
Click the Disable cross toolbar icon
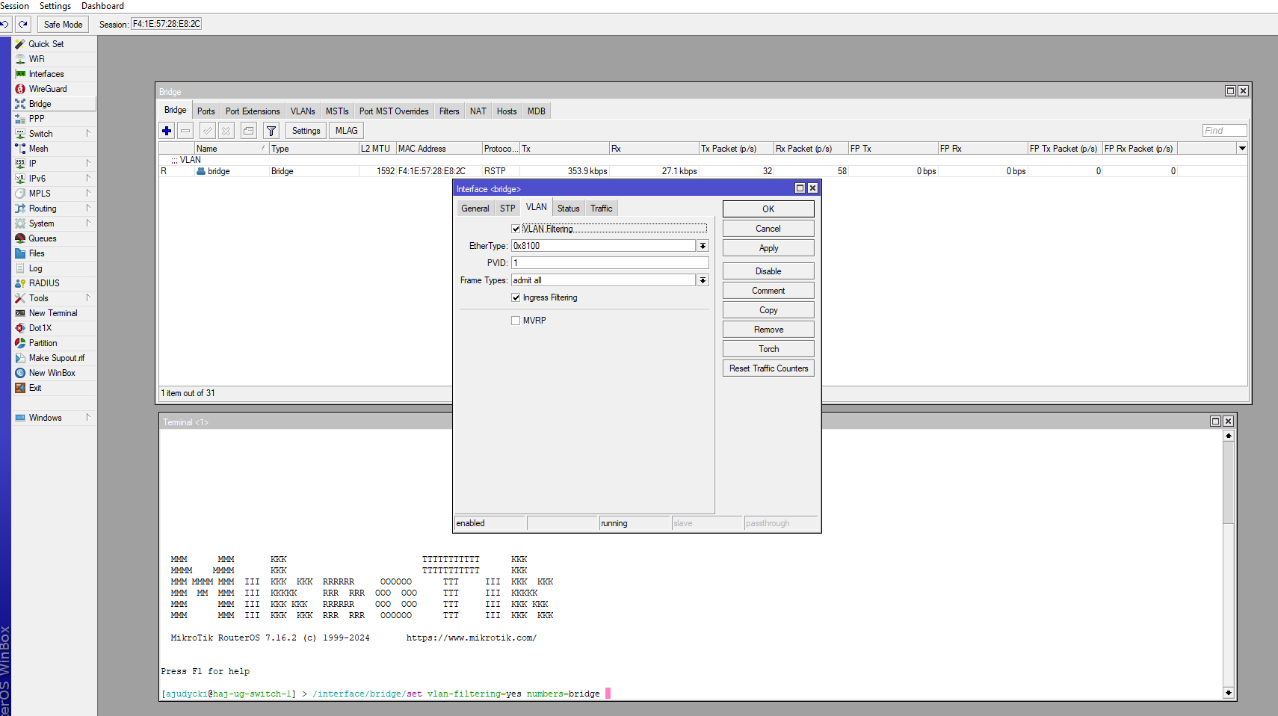pyautogui.click(x=226, y=131)
